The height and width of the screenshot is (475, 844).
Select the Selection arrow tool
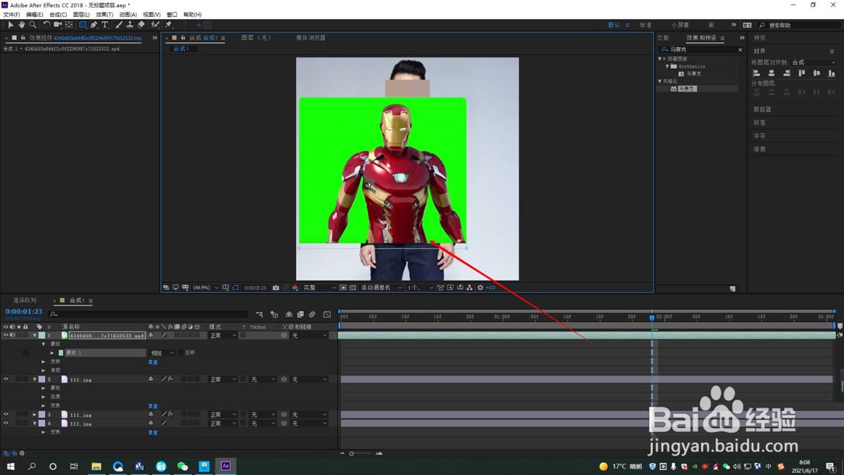11,25
